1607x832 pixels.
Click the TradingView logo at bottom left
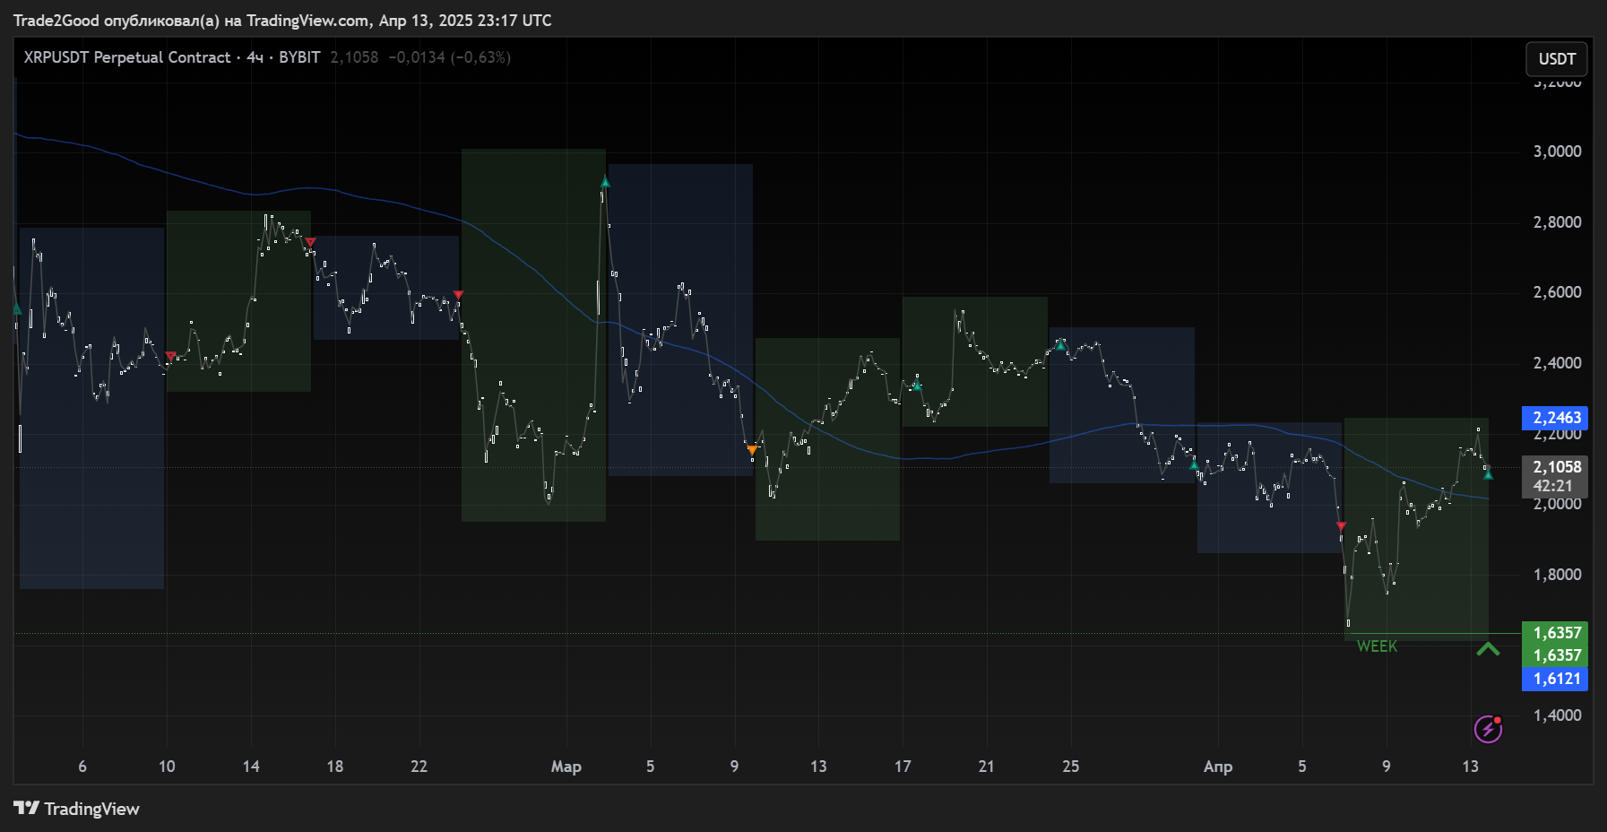(x=77, y=809)
